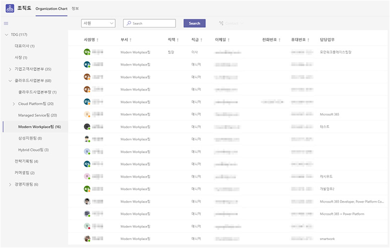Screen dimensions: 390x248
Task: Select Managed Service팀 (20) in the tree
Action: point(38,115)
